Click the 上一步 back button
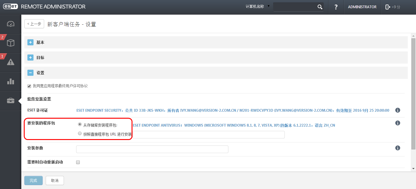416x189 pixels. [34, 24]
